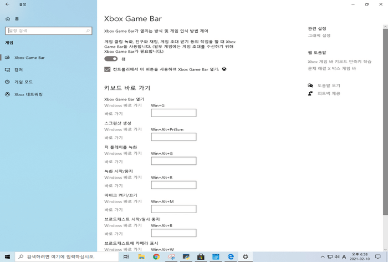Open the Snipping tool icon on taskbar
Viewport: 388px width, 262px height.
coord(171,257)
